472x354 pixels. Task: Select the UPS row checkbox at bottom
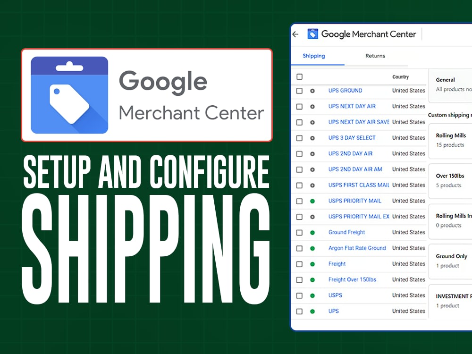coord(300,311)
